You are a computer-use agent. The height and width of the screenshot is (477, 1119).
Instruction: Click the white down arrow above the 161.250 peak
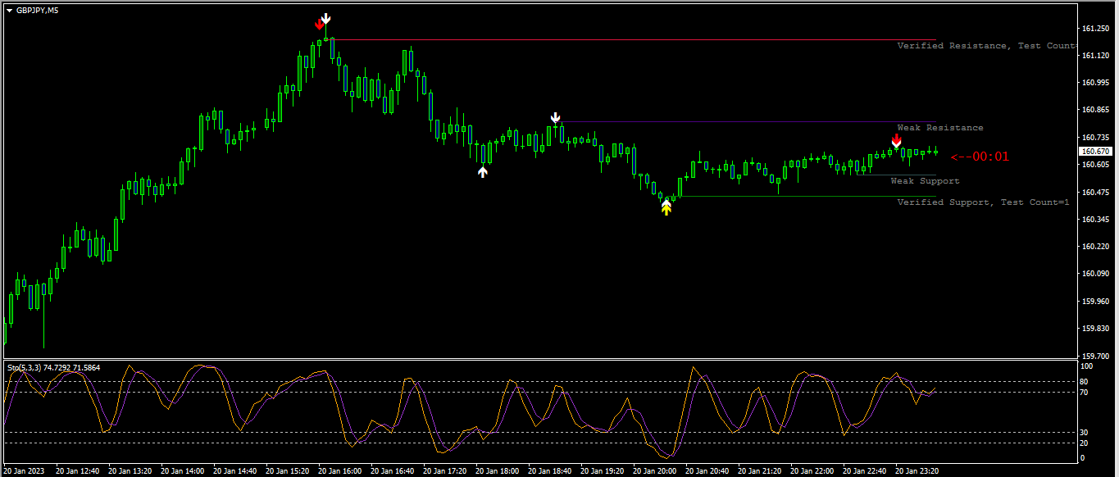pos(326,18)
